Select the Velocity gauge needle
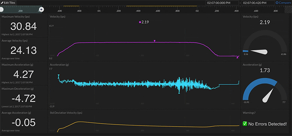This screenshot has width=292, height=136. click(x=259, y=52)
